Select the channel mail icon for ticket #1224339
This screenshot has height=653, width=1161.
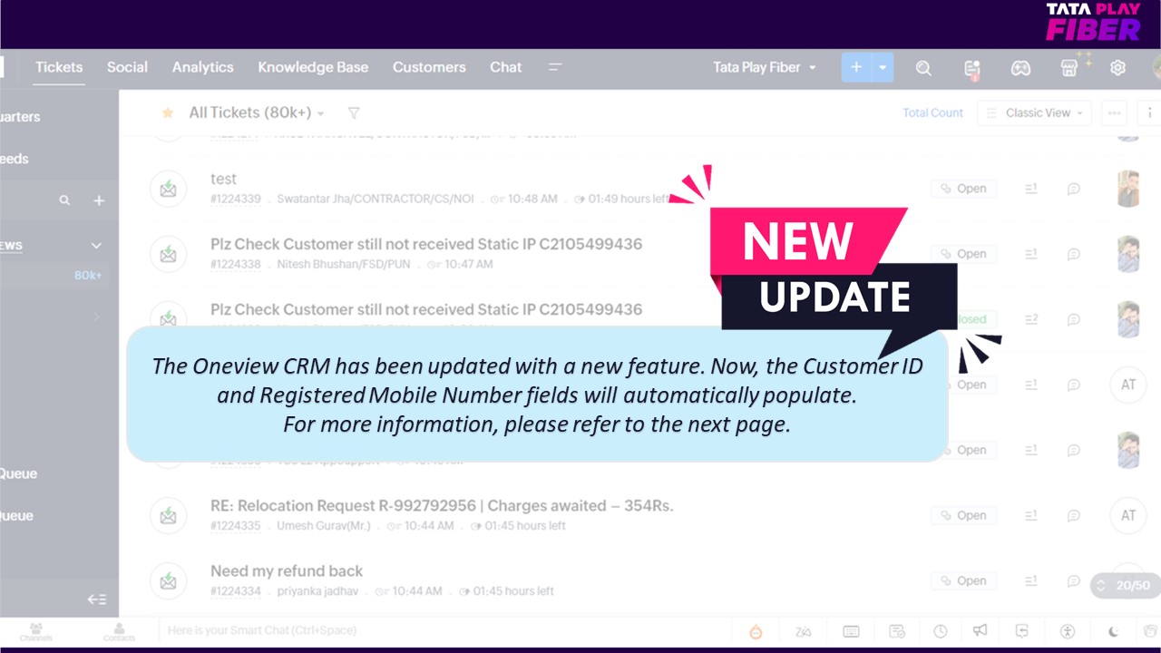pyautogui.click(x=168, y=189)
